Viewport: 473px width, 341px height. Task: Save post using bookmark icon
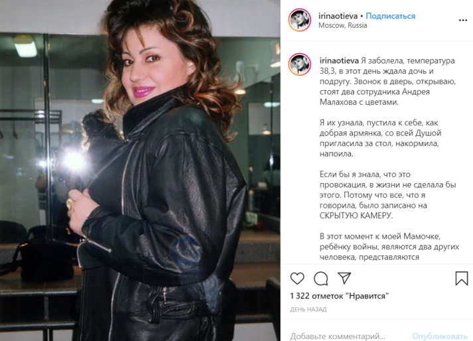click(462, 278)
